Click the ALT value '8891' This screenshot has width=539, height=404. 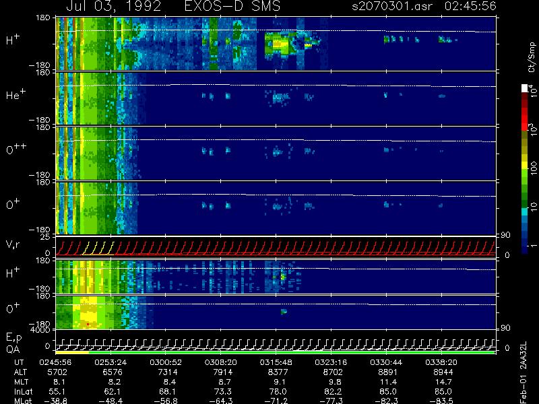[x=388, y=372]
